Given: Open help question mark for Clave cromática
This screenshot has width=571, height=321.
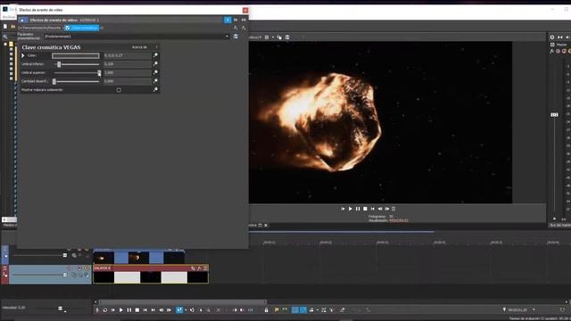Looking at the screenshot, I should coord(157,47).
